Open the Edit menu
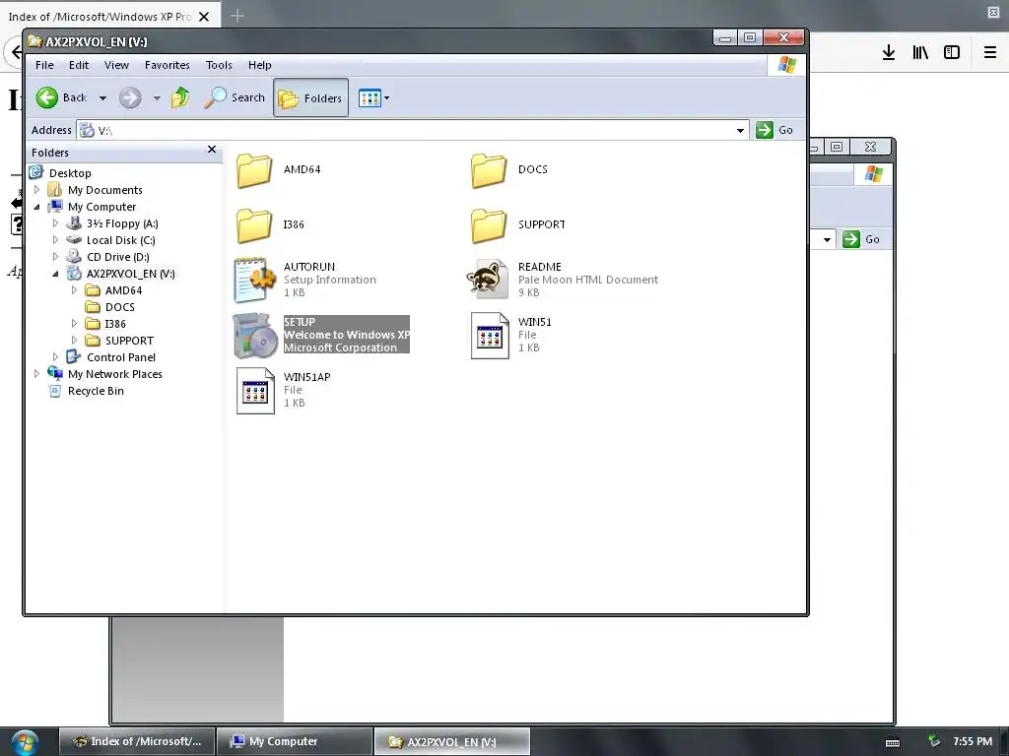 tap(79, 65)
